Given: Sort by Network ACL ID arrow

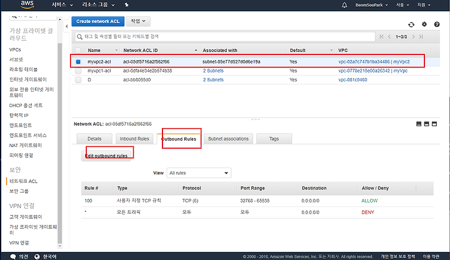Looking at the screenshot, I should pyautogui.click(x=196, y=50).
